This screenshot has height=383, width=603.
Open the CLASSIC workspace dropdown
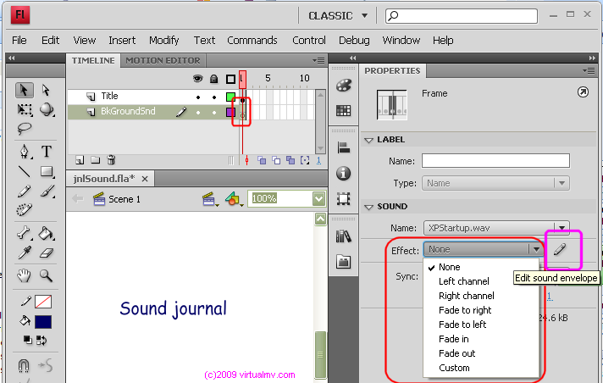[x=339, y=16]
